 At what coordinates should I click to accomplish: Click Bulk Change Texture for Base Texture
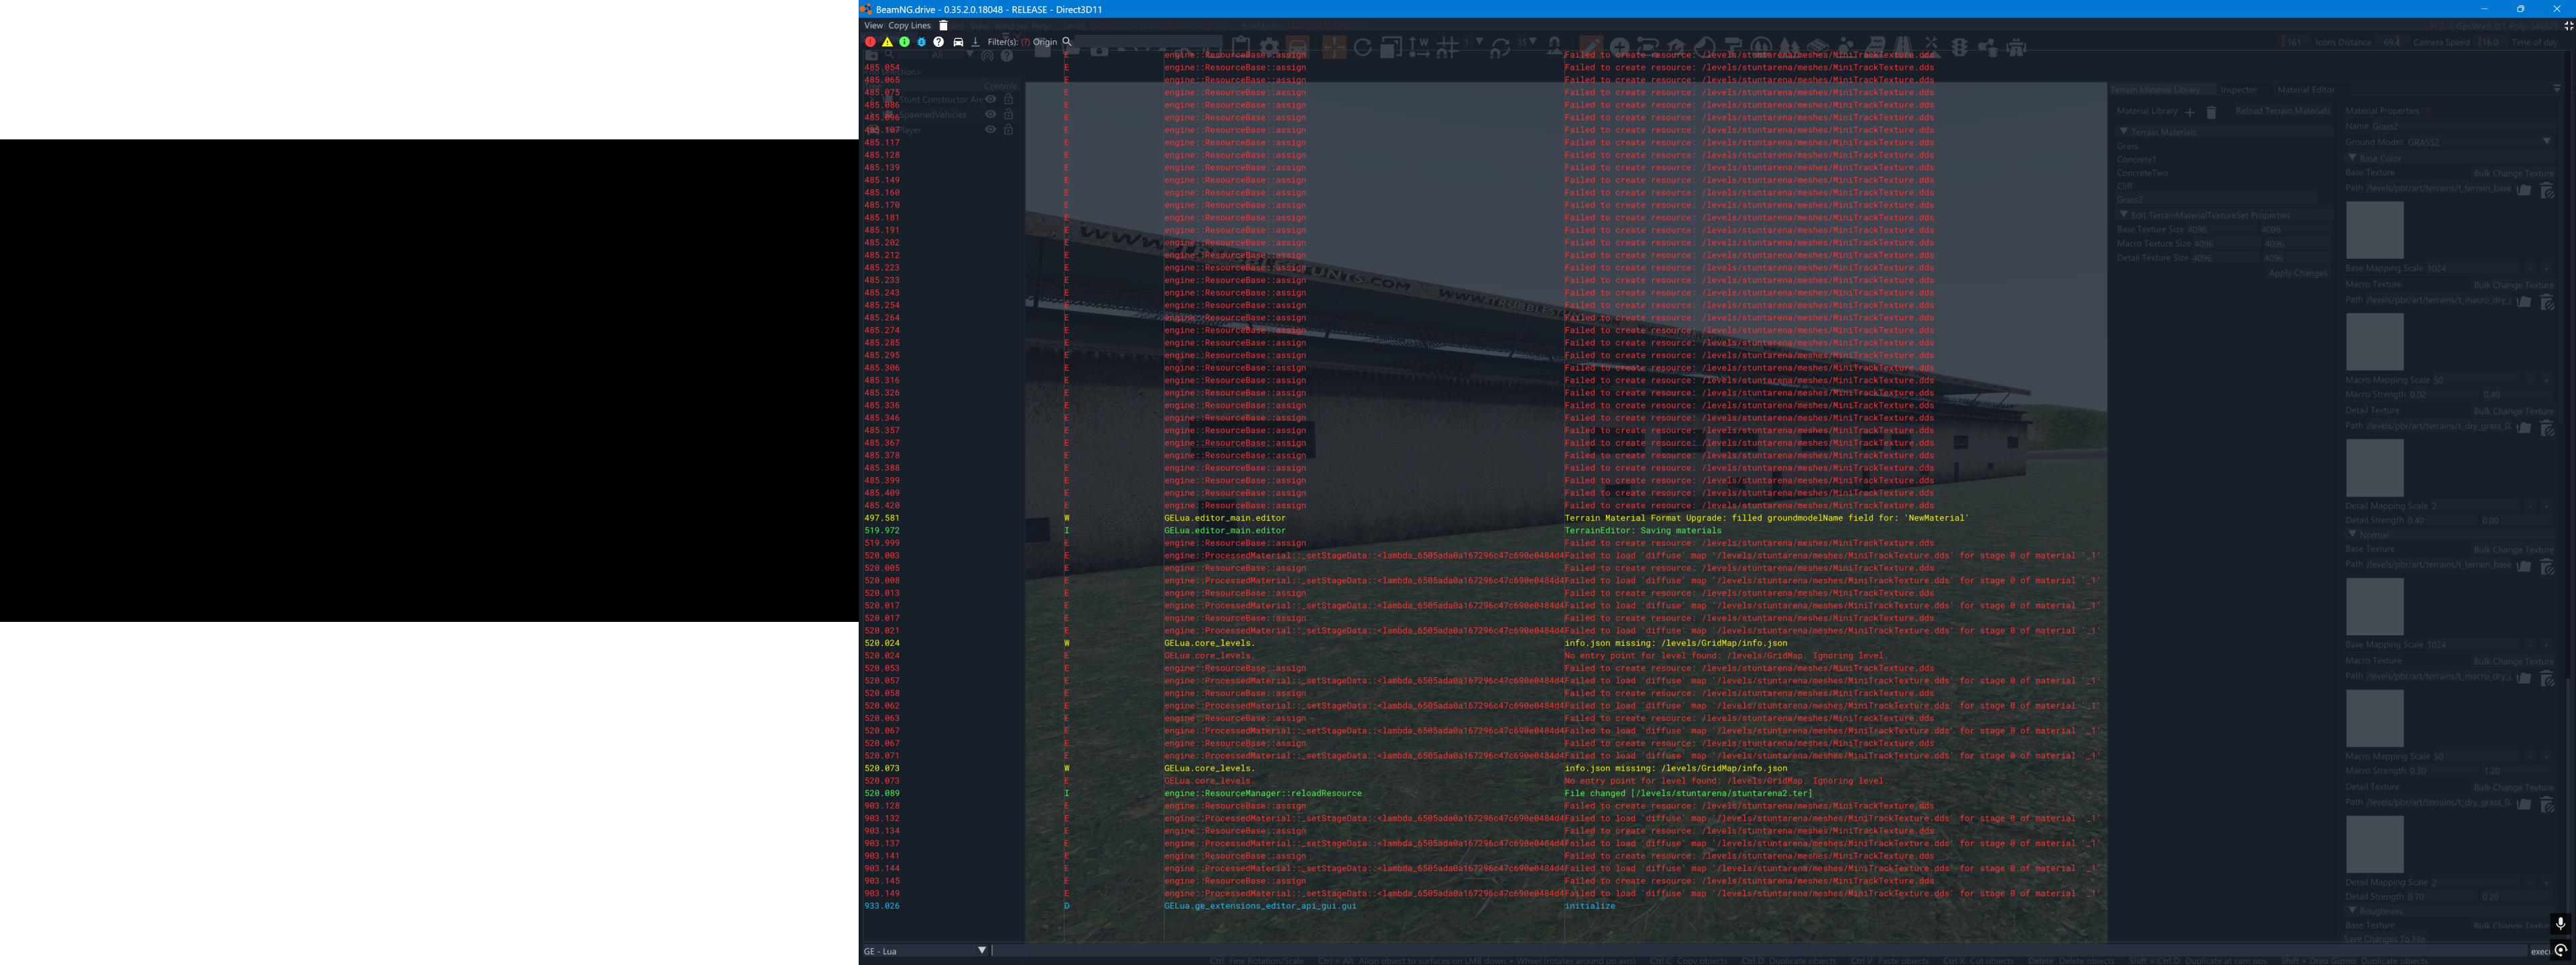tap(2513, 174)
